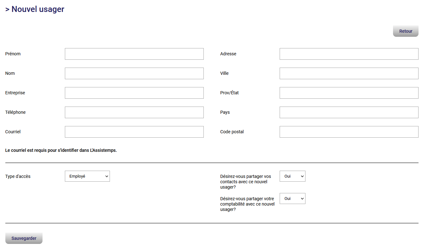Open the share comptabilité Oui dropdown
Screen dimensions: 422x248
pyautogui.click(x=292, y=199)
